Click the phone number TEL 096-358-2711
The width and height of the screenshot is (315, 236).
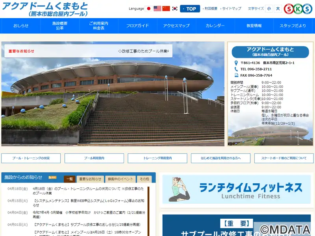(256, 69)
